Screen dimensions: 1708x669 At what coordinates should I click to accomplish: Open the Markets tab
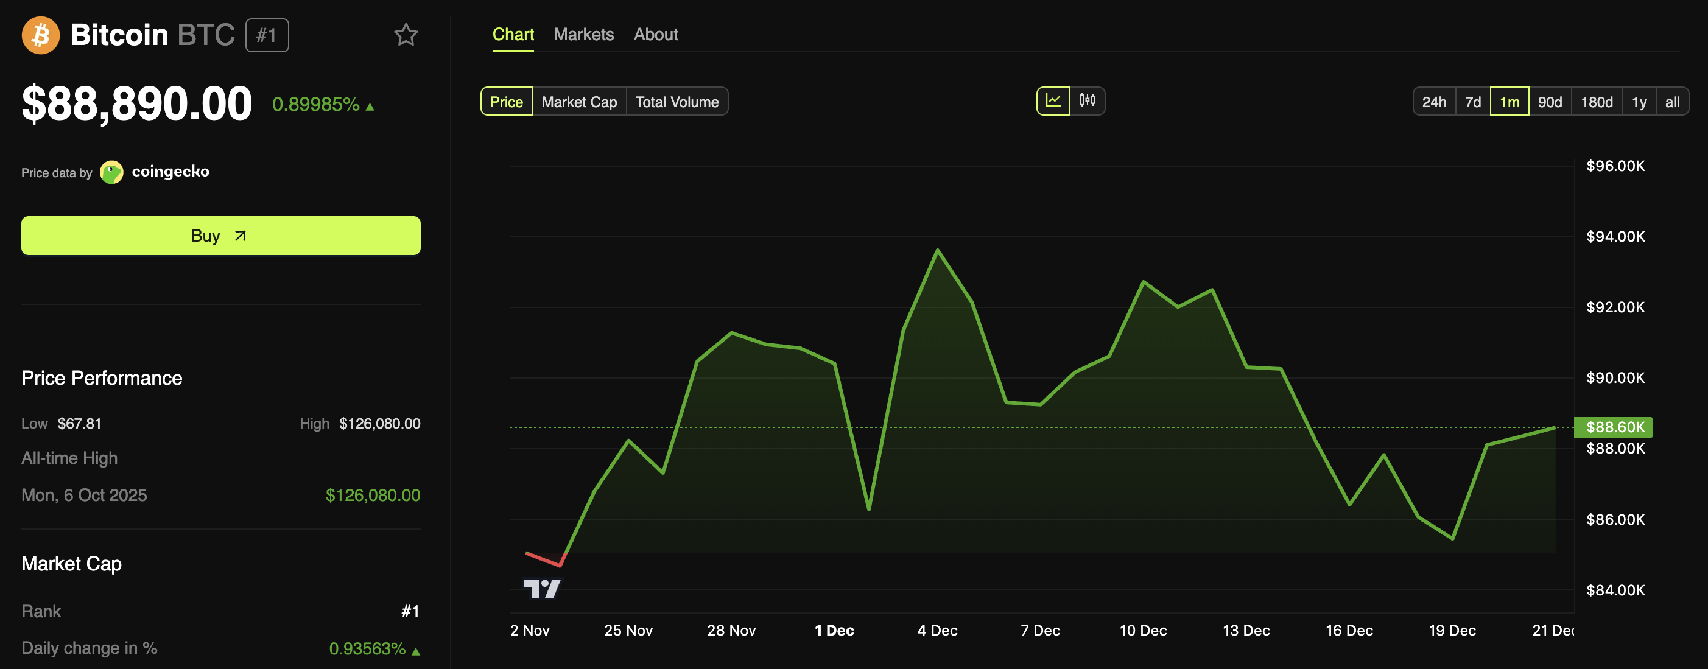point(583,35)
